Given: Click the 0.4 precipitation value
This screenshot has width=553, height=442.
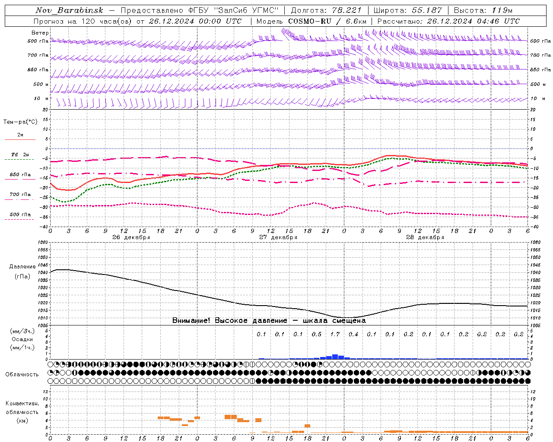Looking at the screenshot, I should tap(353, 334).
